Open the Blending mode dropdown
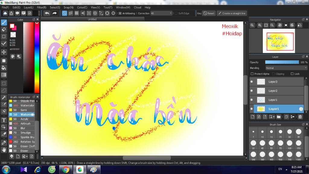This screenshot has width=309, height=174. [x=286, y=68]
